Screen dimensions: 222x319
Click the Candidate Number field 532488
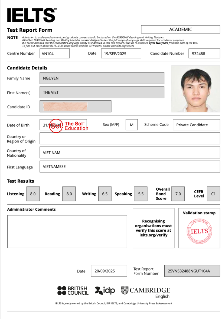(204, 54)
